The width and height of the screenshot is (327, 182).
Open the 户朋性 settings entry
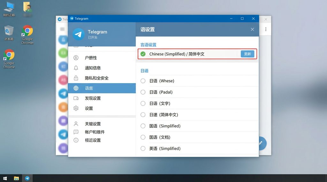(x=102, y=58)
